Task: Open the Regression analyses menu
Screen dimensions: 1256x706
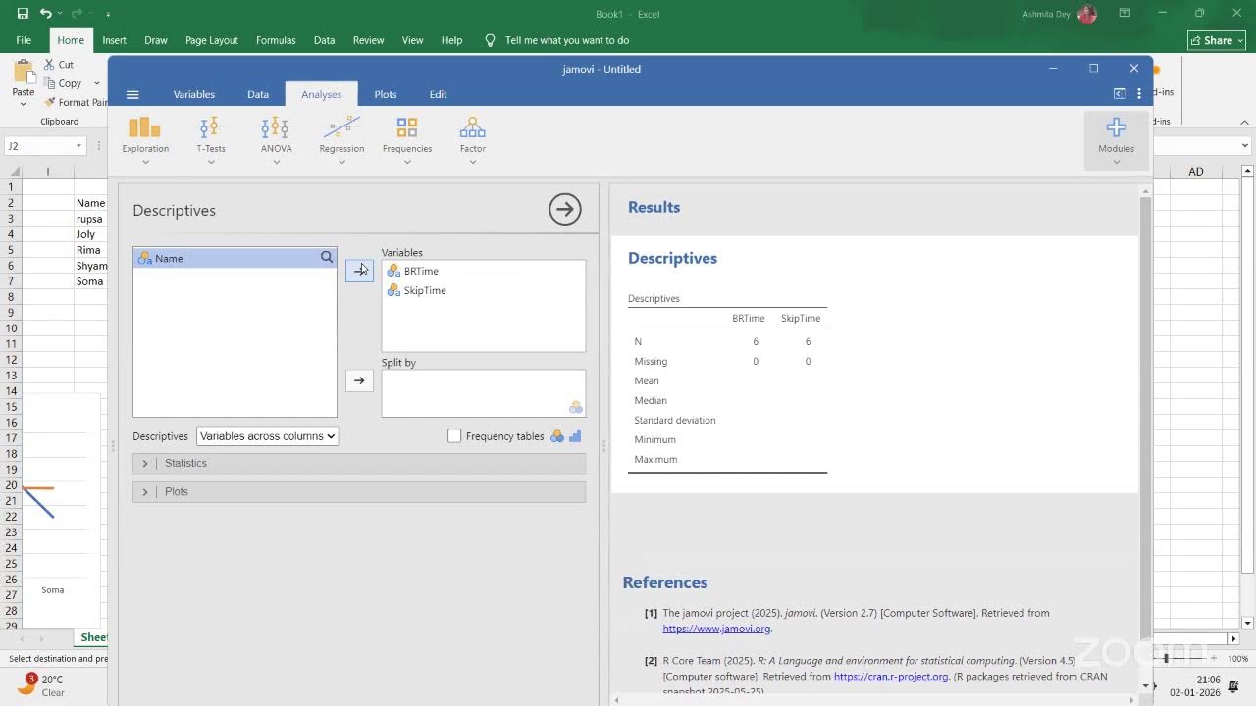Action: [x=341, y=140]
